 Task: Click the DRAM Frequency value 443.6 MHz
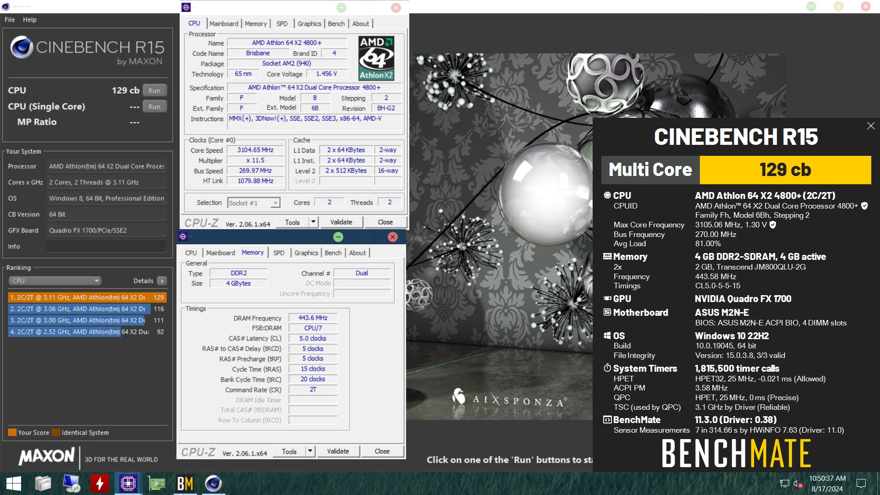313,318
